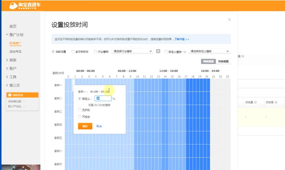Collapse the 推广计划 sidebar section
The height and width of the screenshot is (170, 285).
pyautogui.click(x=7, y=35)
